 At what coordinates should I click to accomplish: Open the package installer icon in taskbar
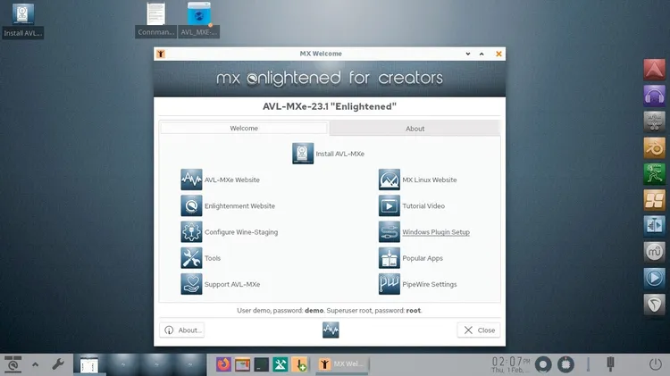[299, 364]
